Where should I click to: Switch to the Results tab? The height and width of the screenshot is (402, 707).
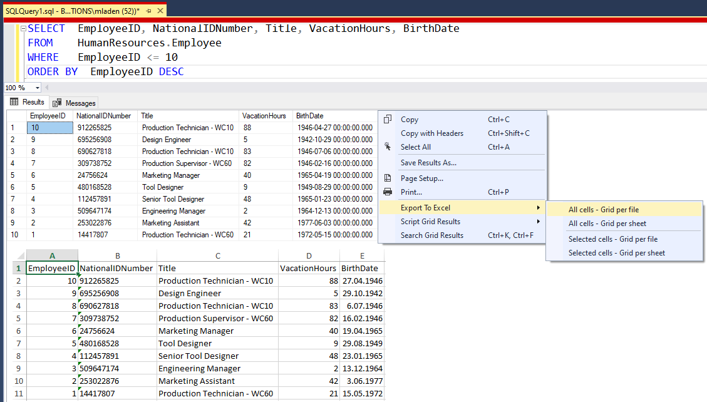(x=27, y=102)
